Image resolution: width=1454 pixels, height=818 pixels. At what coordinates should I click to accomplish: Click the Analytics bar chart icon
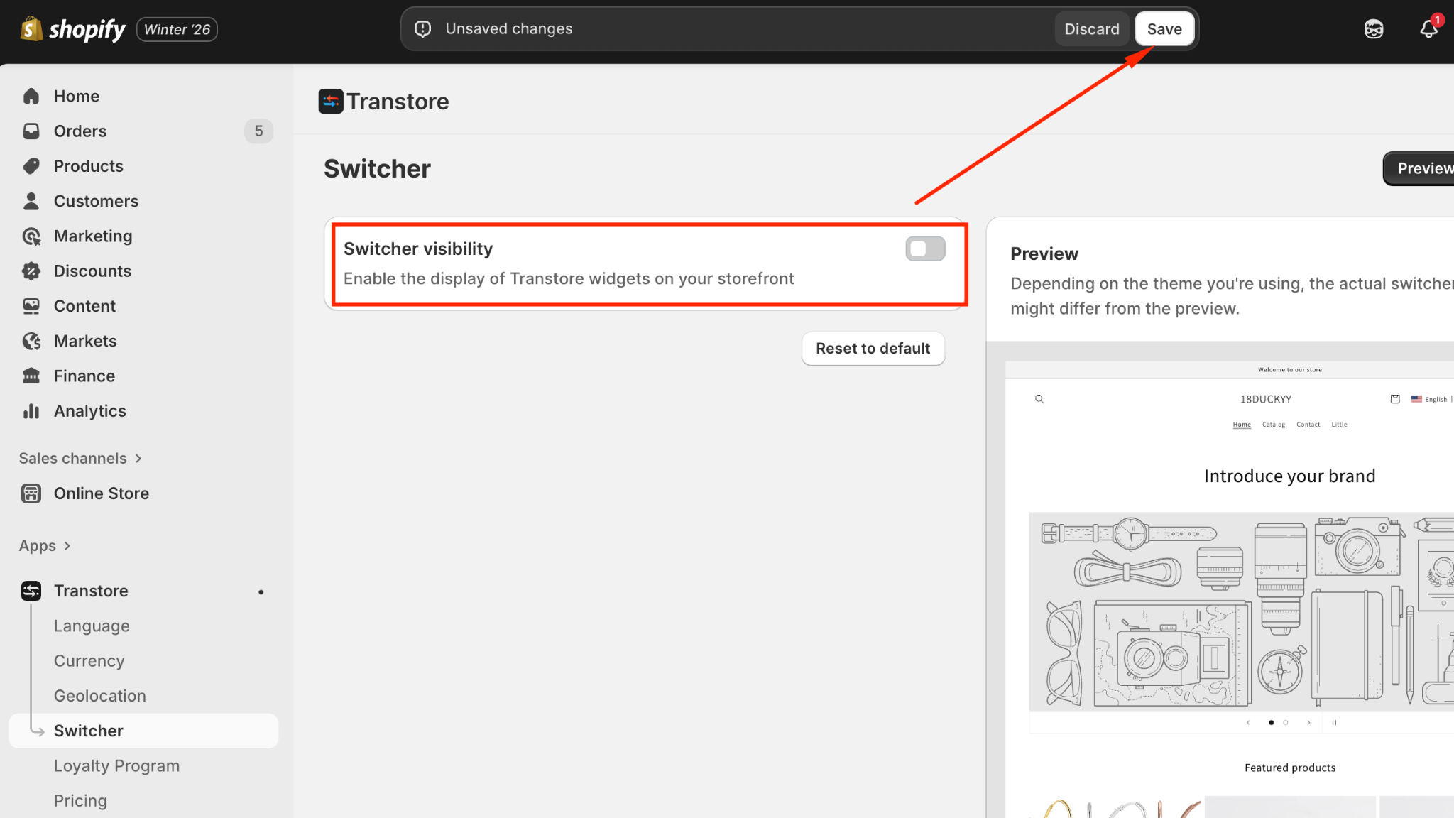pos(31,411)
